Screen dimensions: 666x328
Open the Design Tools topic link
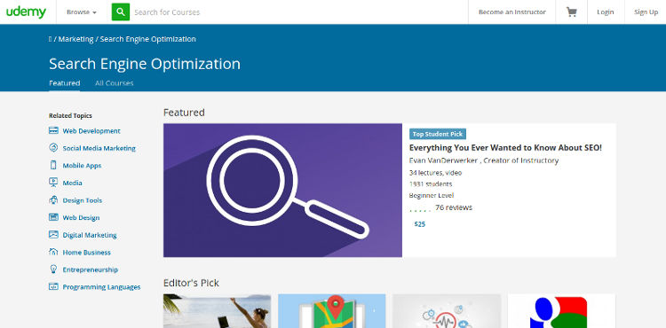[83, 200]
